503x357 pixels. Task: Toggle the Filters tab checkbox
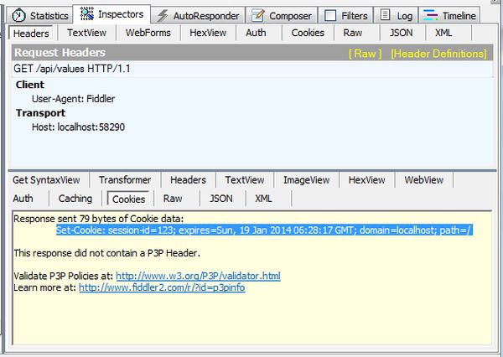point(330,15)
